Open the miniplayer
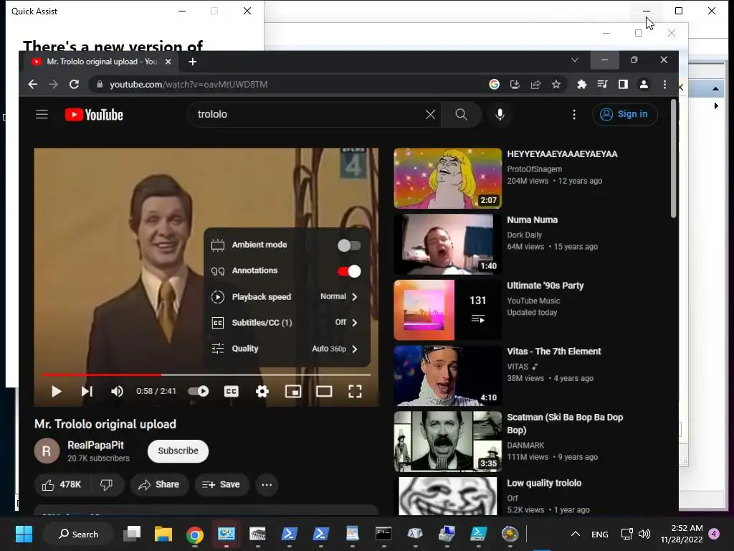Screen dimensions: 734x551 tap(293, 391)
